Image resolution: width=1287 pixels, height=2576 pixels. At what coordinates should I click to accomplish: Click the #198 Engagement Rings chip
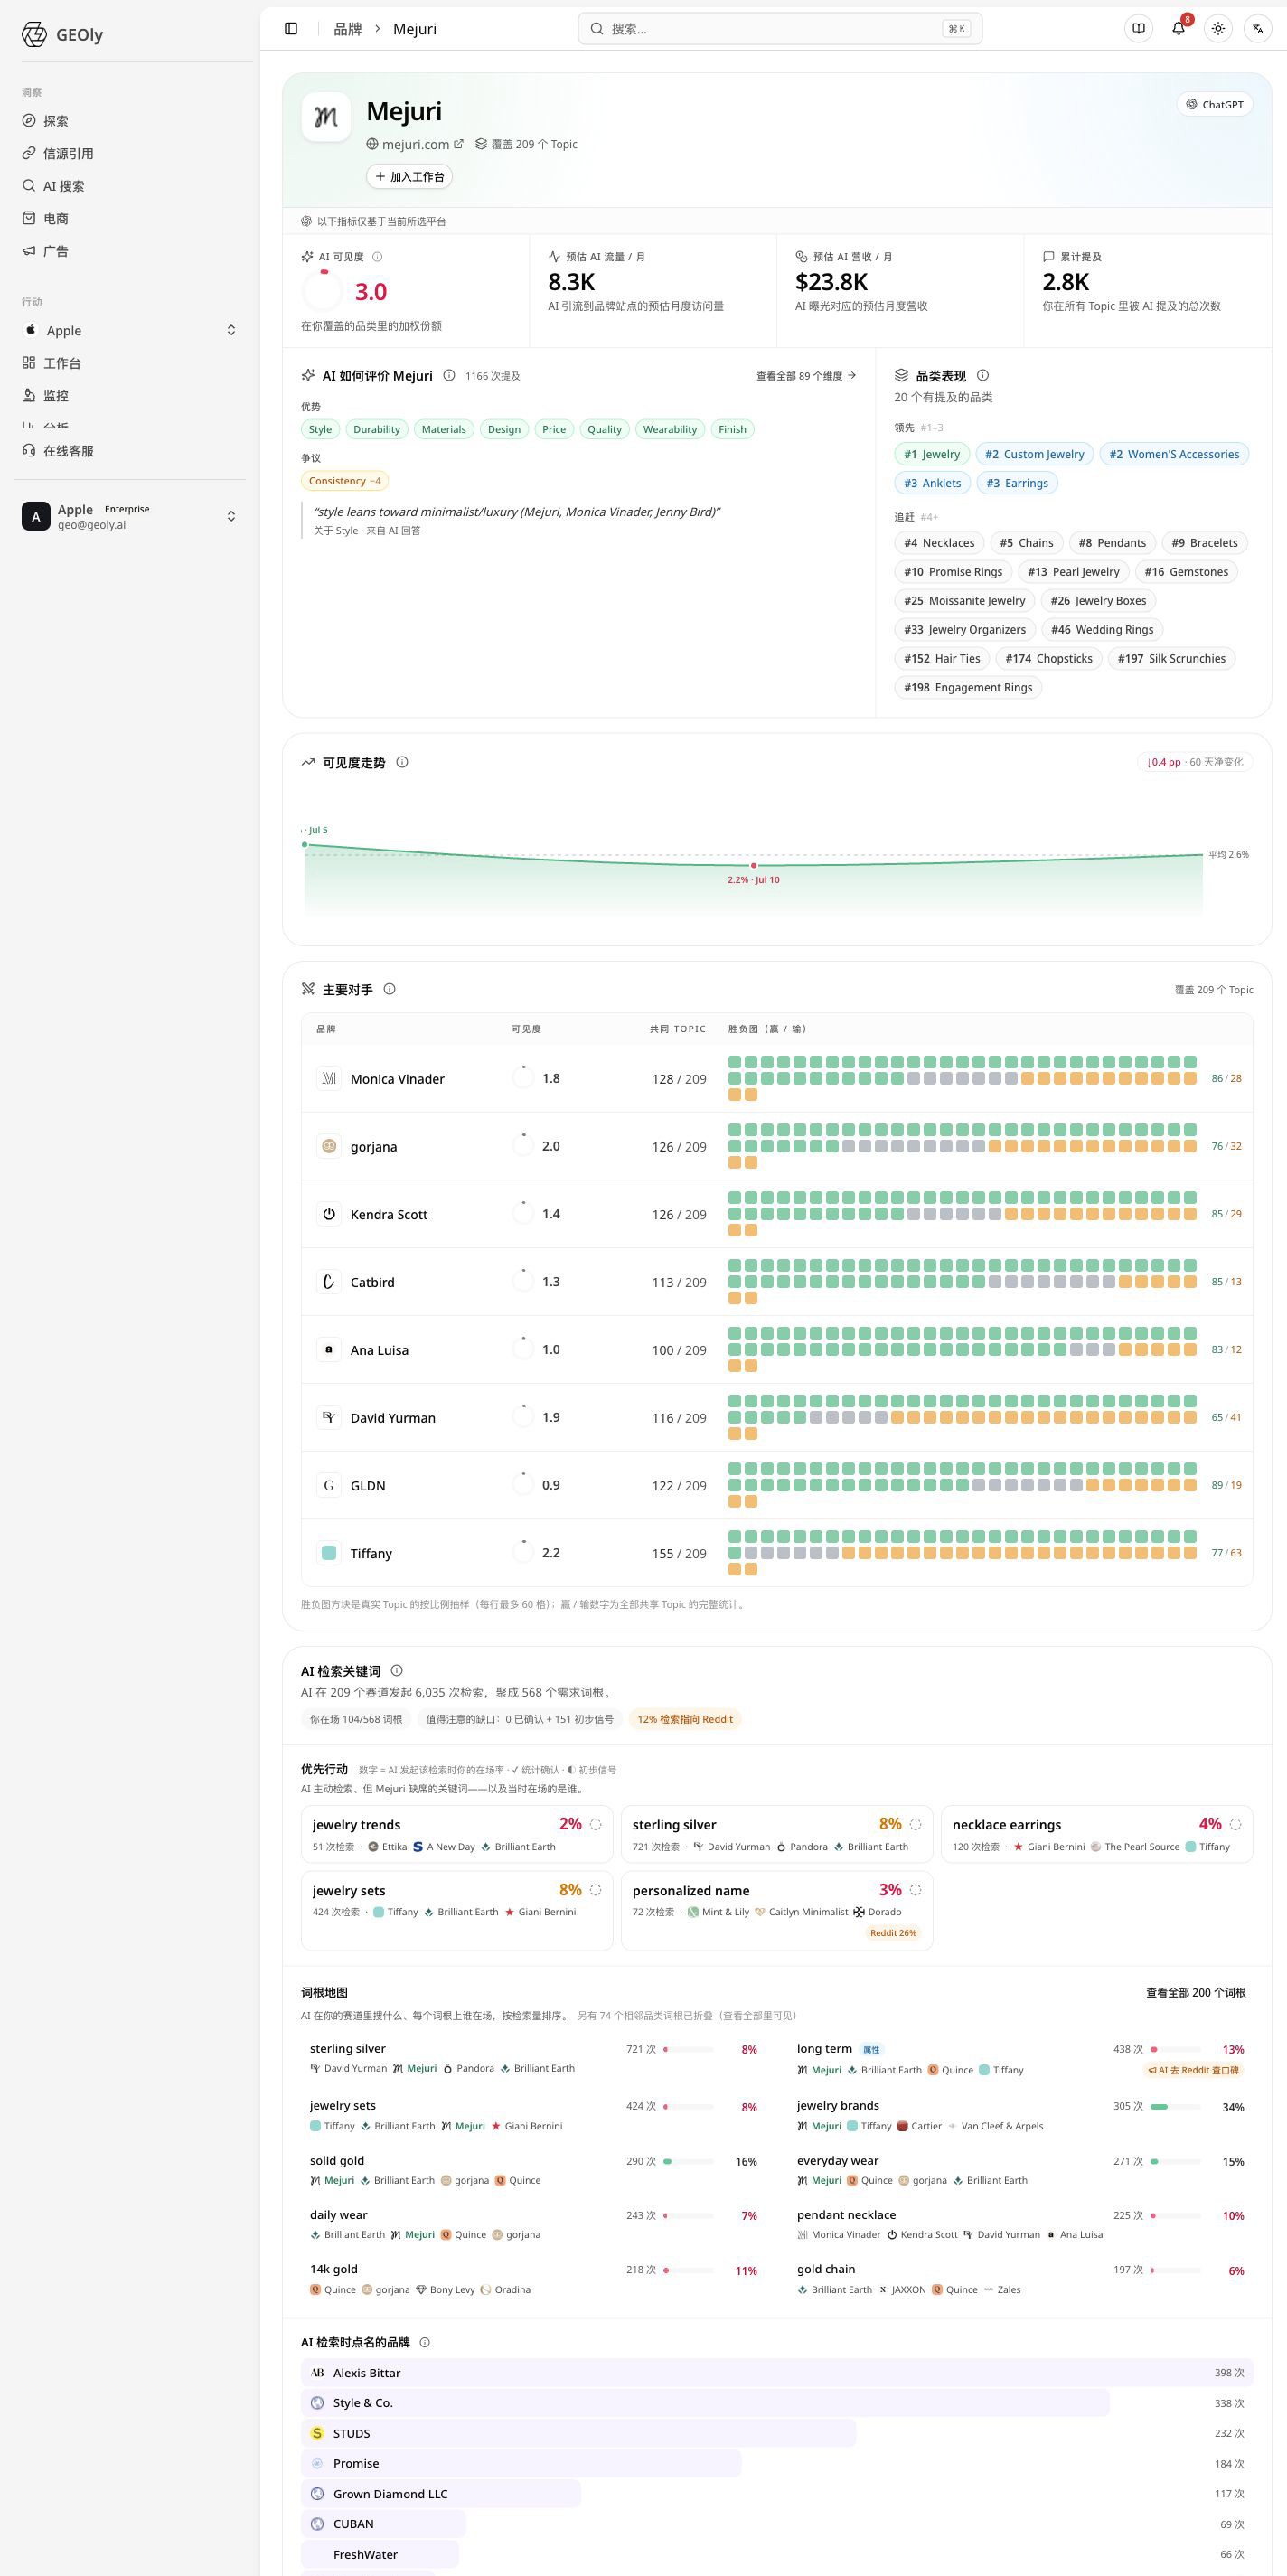(x=968, y=687)
